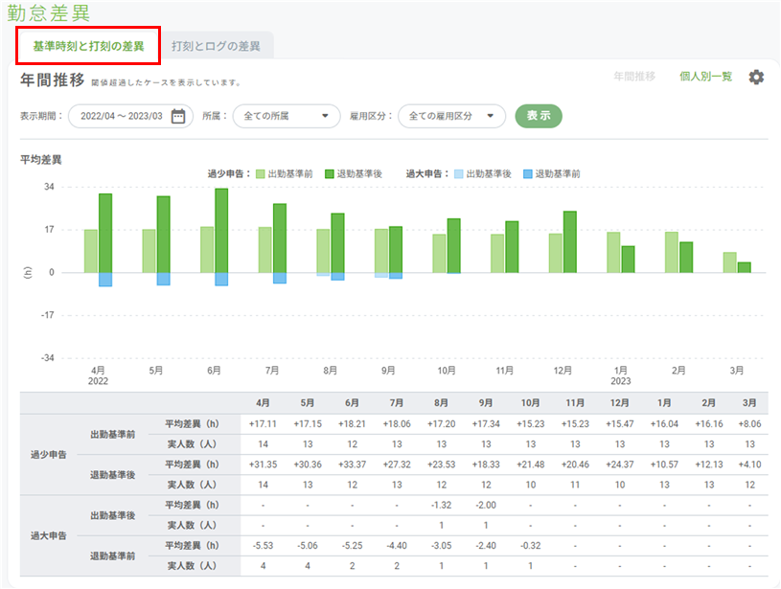Select the value -4.40 in table
This screenshot has height=589, width=781.
397,546
